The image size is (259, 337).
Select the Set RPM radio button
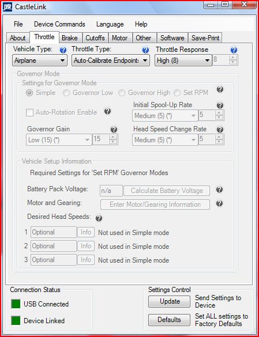[177, 93]
